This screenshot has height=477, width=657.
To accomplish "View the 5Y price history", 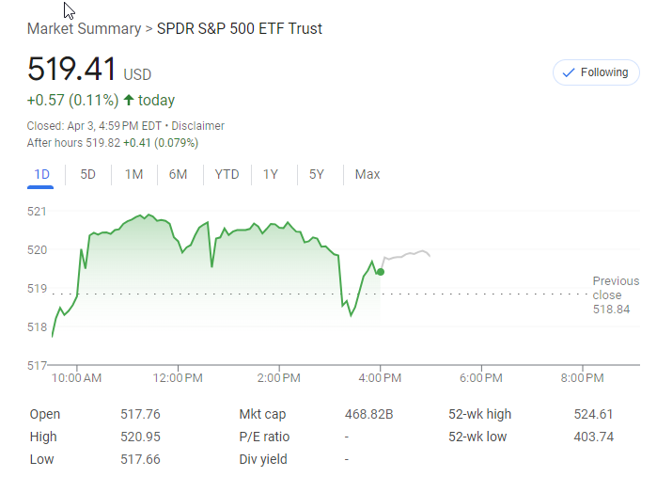I will 317,174.
